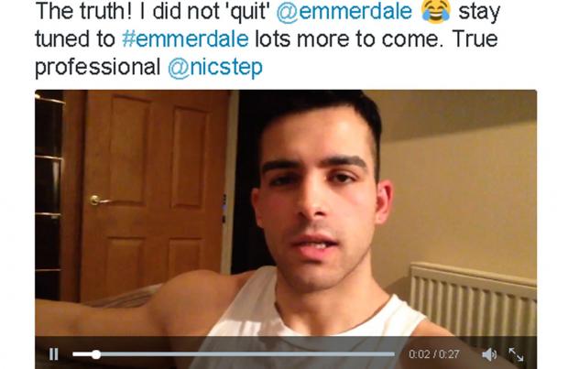Click the word 'professional' in the tweet
Screen dimensions: 568x369
pos(98,68)
